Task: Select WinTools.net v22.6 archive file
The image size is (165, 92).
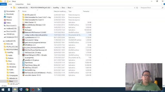Action: tap(38, 73)
